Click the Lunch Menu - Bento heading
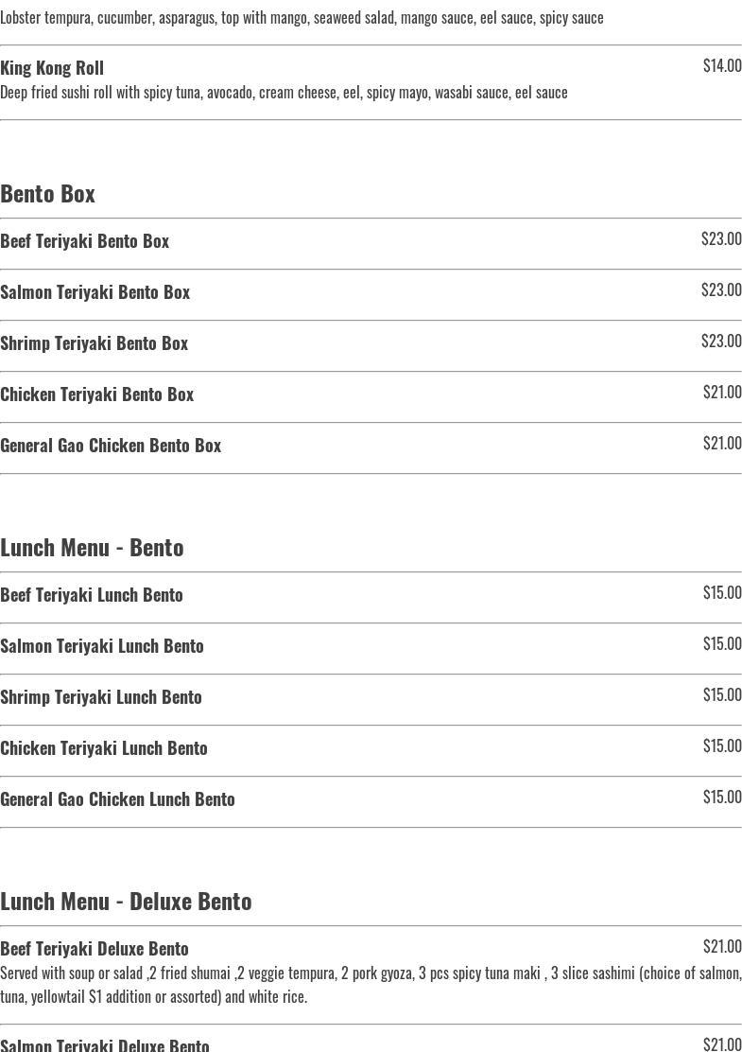The height and width of the screenshot is (1052, 742). (92, 547)
